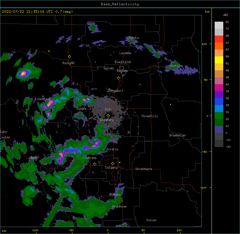This screenshot has width=240, height=234.
Task: Click the Stettler town label
Action: tap(177, 66)
